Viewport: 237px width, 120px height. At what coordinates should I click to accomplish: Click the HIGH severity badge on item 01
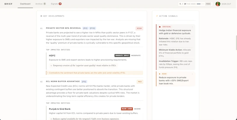(139, 28)
